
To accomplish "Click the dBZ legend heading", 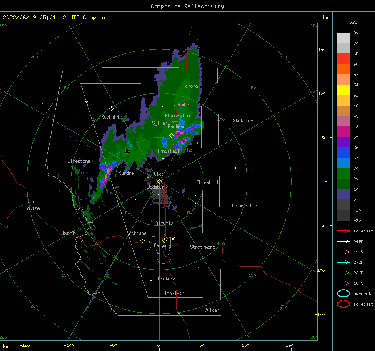I will [353, 22].
